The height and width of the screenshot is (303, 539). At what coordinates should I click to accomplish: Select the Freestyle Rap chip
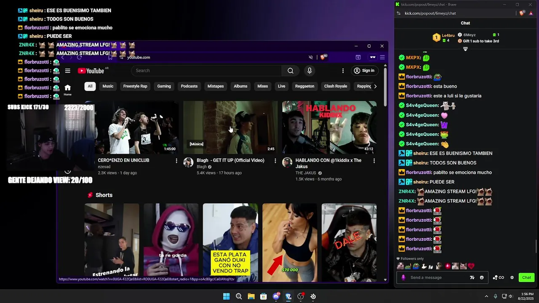click(x=135, y=86)
